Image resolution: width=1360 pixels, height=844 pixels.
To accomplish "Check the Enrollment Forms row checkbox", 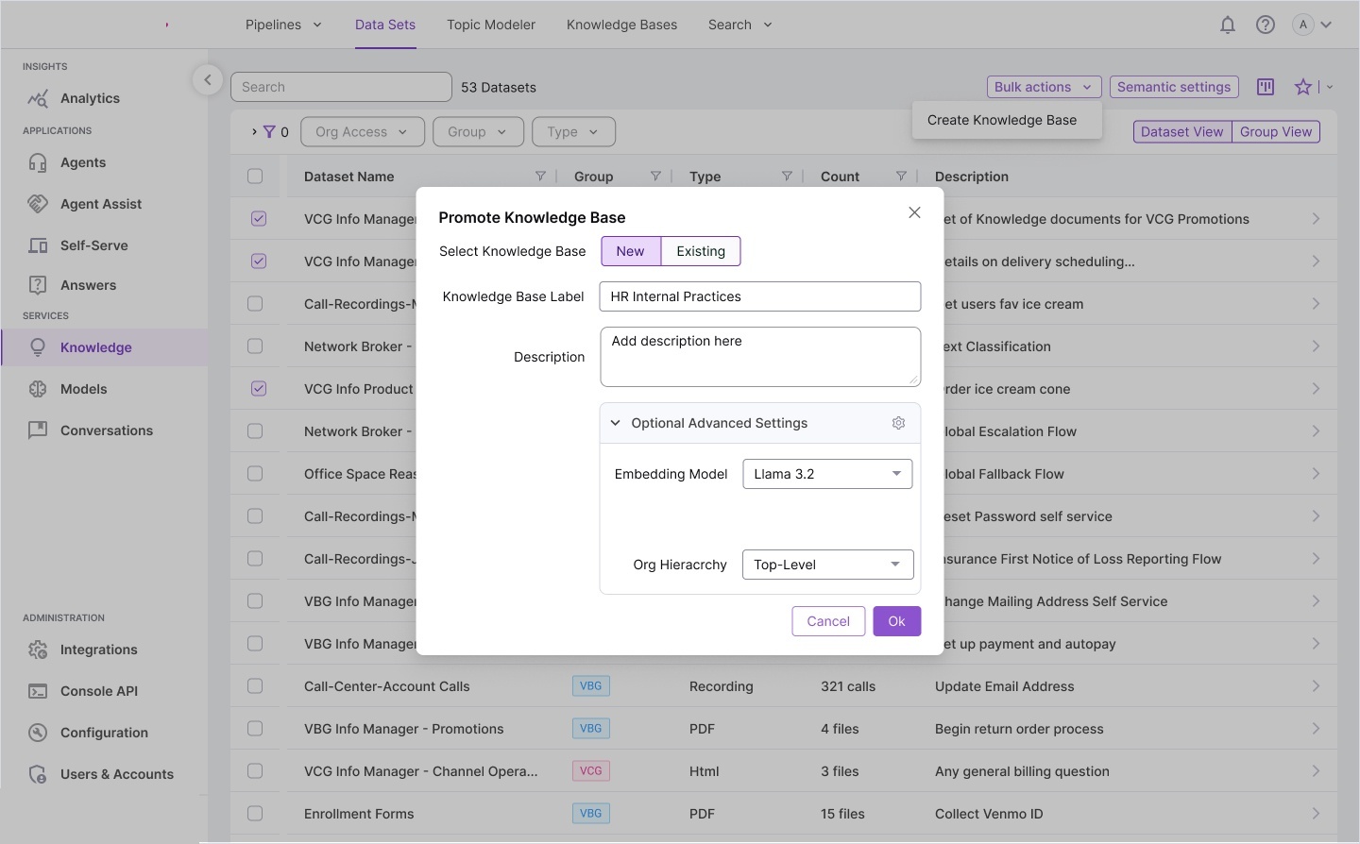I will tap(255, 814).
